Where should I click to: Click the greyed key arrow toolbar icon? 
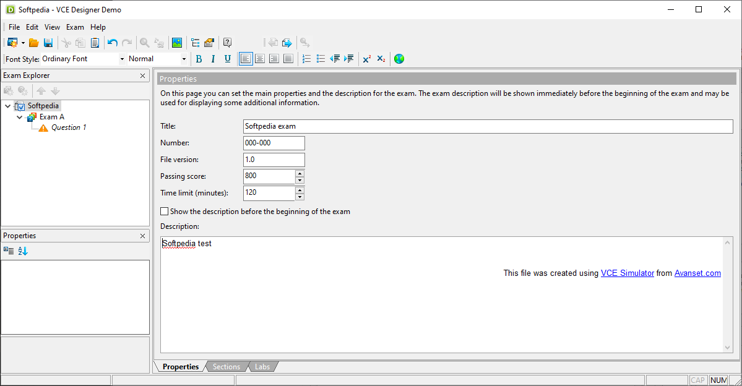click(x=304, y=43)
